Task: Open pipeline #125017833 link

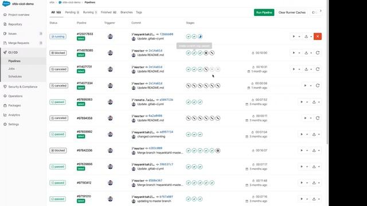Action: 85,34
